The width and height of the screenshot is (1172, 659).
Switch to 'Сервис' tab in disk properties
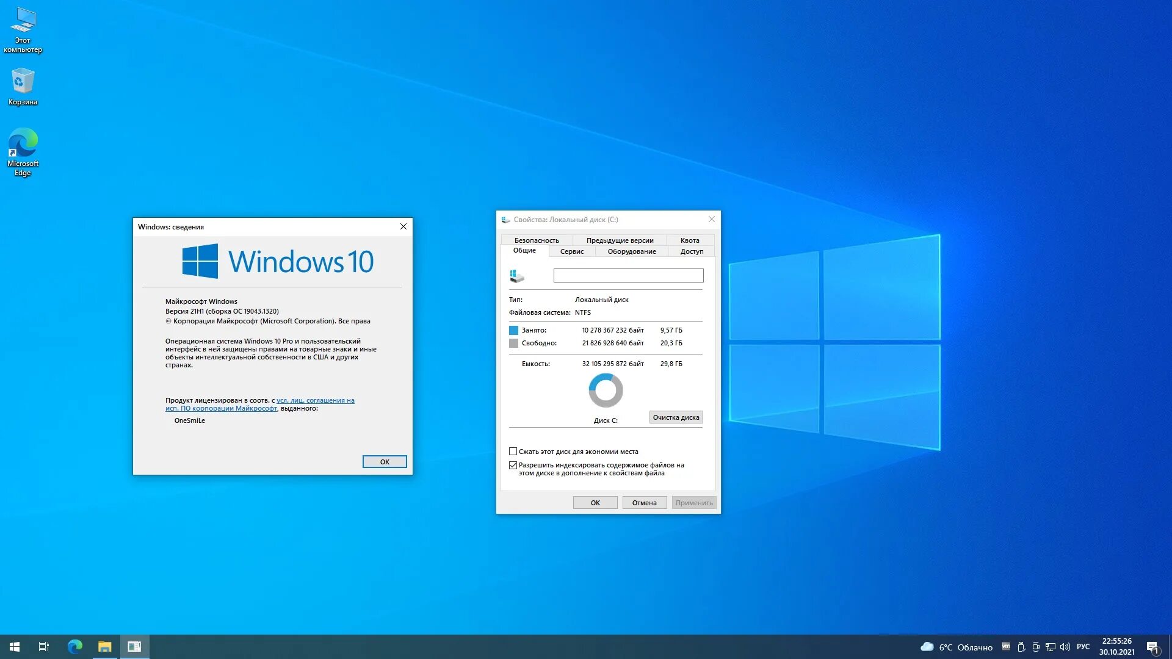[571, 250]
